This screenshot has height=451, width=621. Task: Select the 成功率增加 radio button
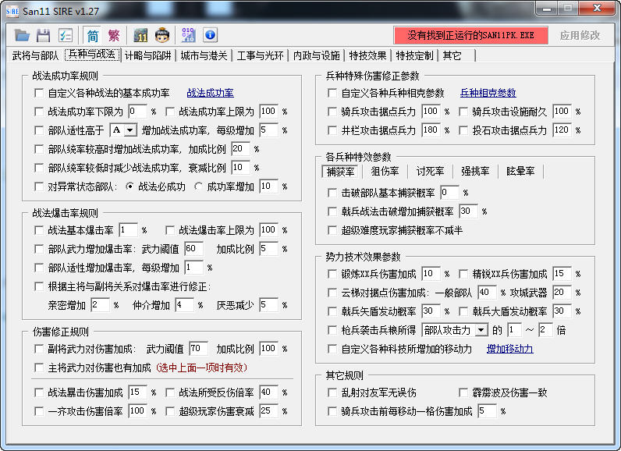[198, 186]
